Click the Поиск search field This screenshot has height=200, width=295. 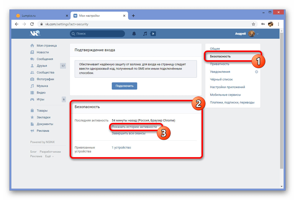pyautogui.click(x=97, y=34)
